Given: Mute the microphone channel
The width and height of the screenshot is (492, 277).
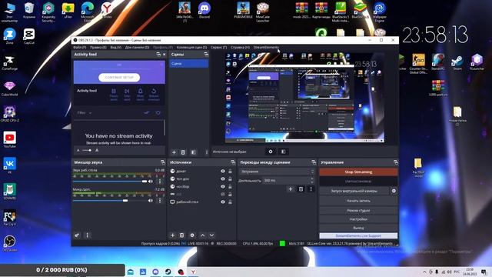Looking at the screenshot, I should coord(151,200).
